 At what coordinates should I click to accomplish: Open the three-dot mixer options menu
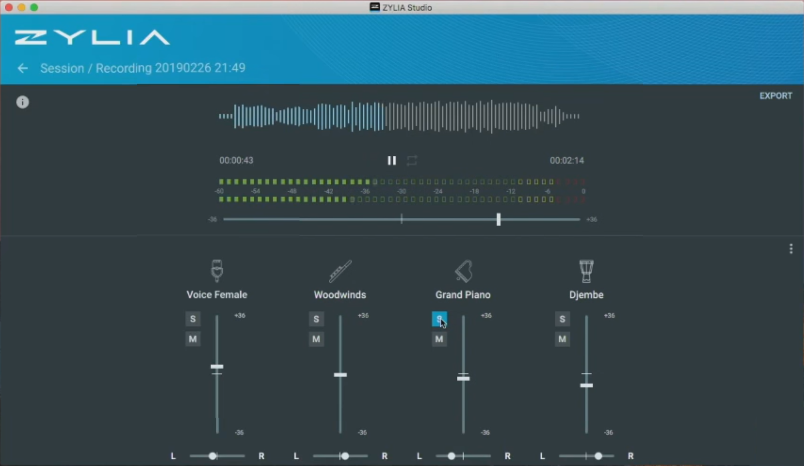coord(791,249)
